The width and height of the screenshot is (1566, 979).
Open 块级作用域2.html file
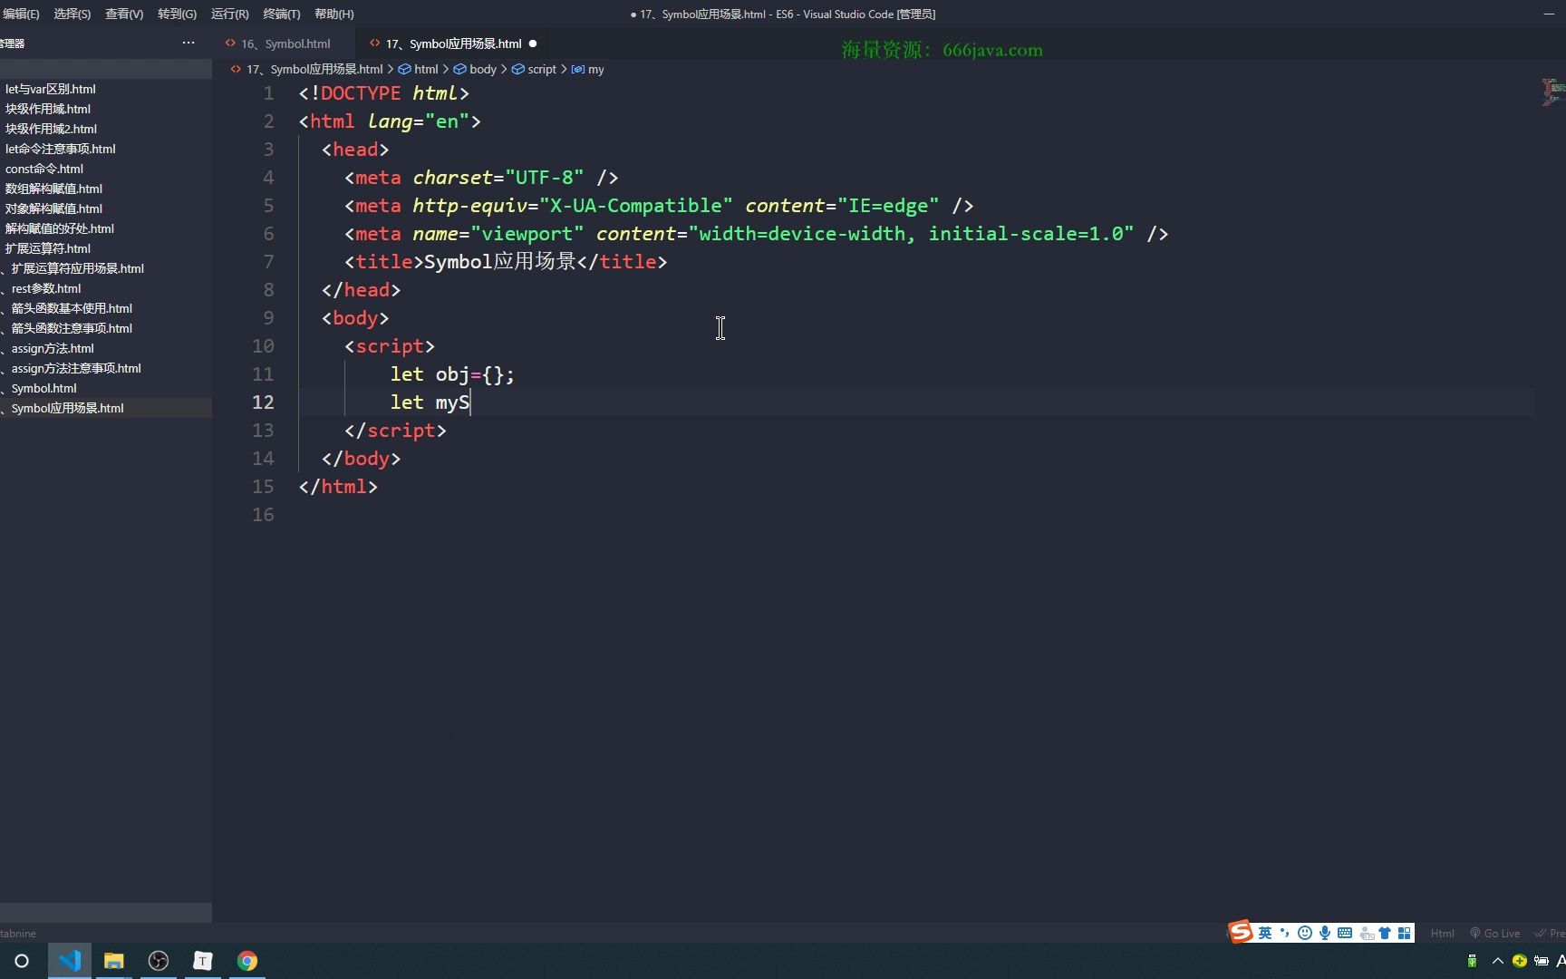[x=106, y=129]
